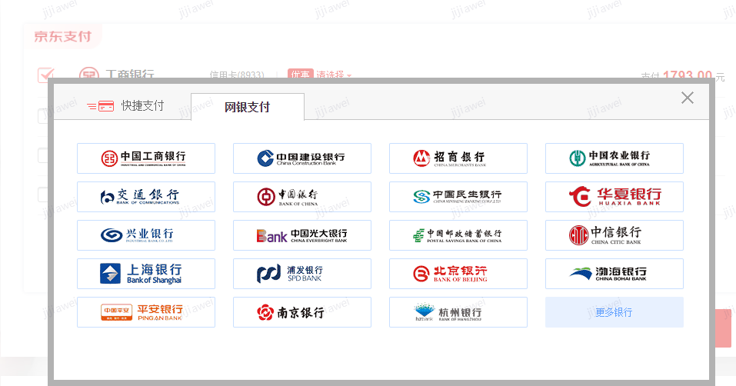This screenshot has height=386, width=736.
Task: Toggle the 工商银行 checkbox in background page
Action: tap(46, 74)
